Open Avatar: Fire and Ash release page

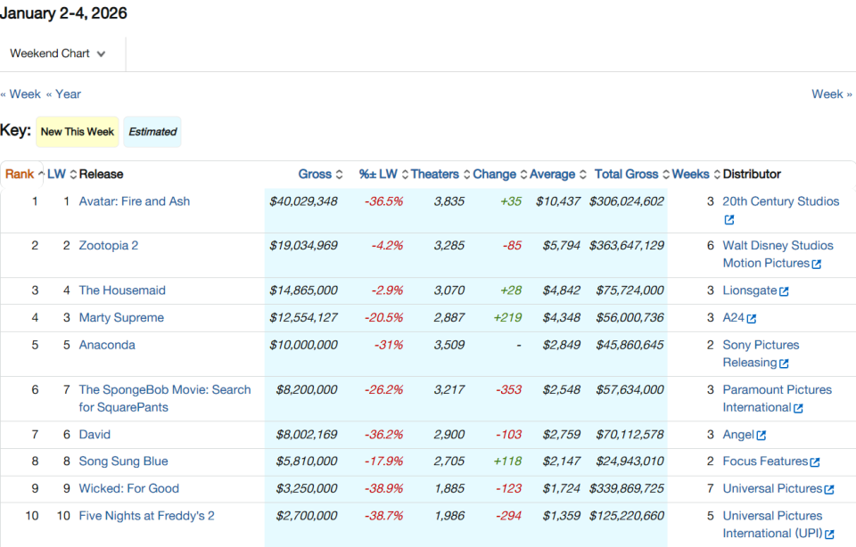coord(134,201)
